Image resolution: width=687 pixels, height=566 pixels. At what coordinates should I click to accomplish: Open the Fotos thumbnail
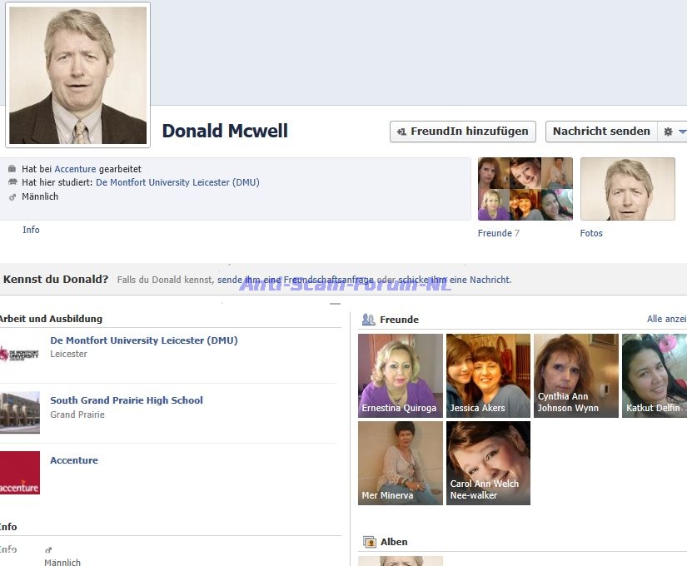point(627,189)
